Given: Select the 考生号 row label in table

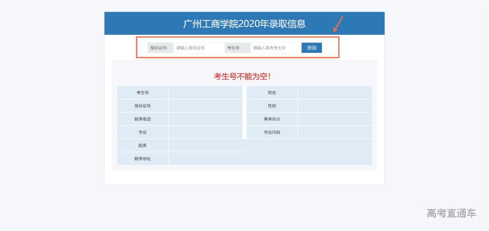Looking at the screenshot, I should [x=143, y=93].
